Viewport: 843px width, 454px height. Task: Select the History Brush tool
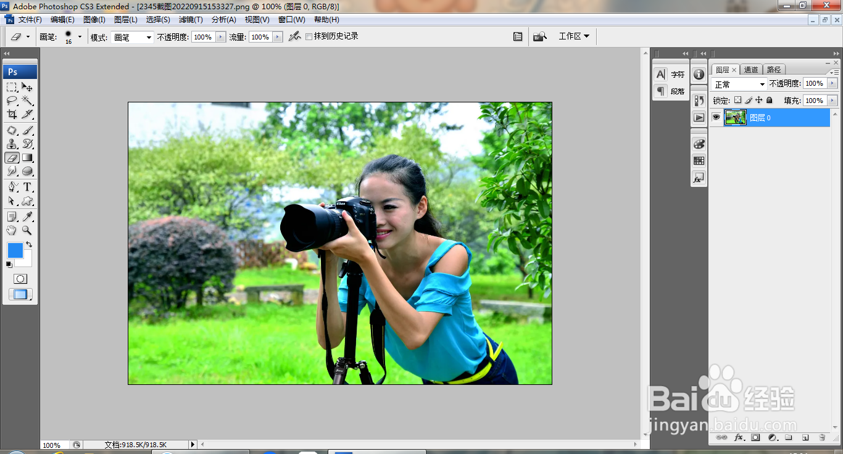(x=28, y=144)
